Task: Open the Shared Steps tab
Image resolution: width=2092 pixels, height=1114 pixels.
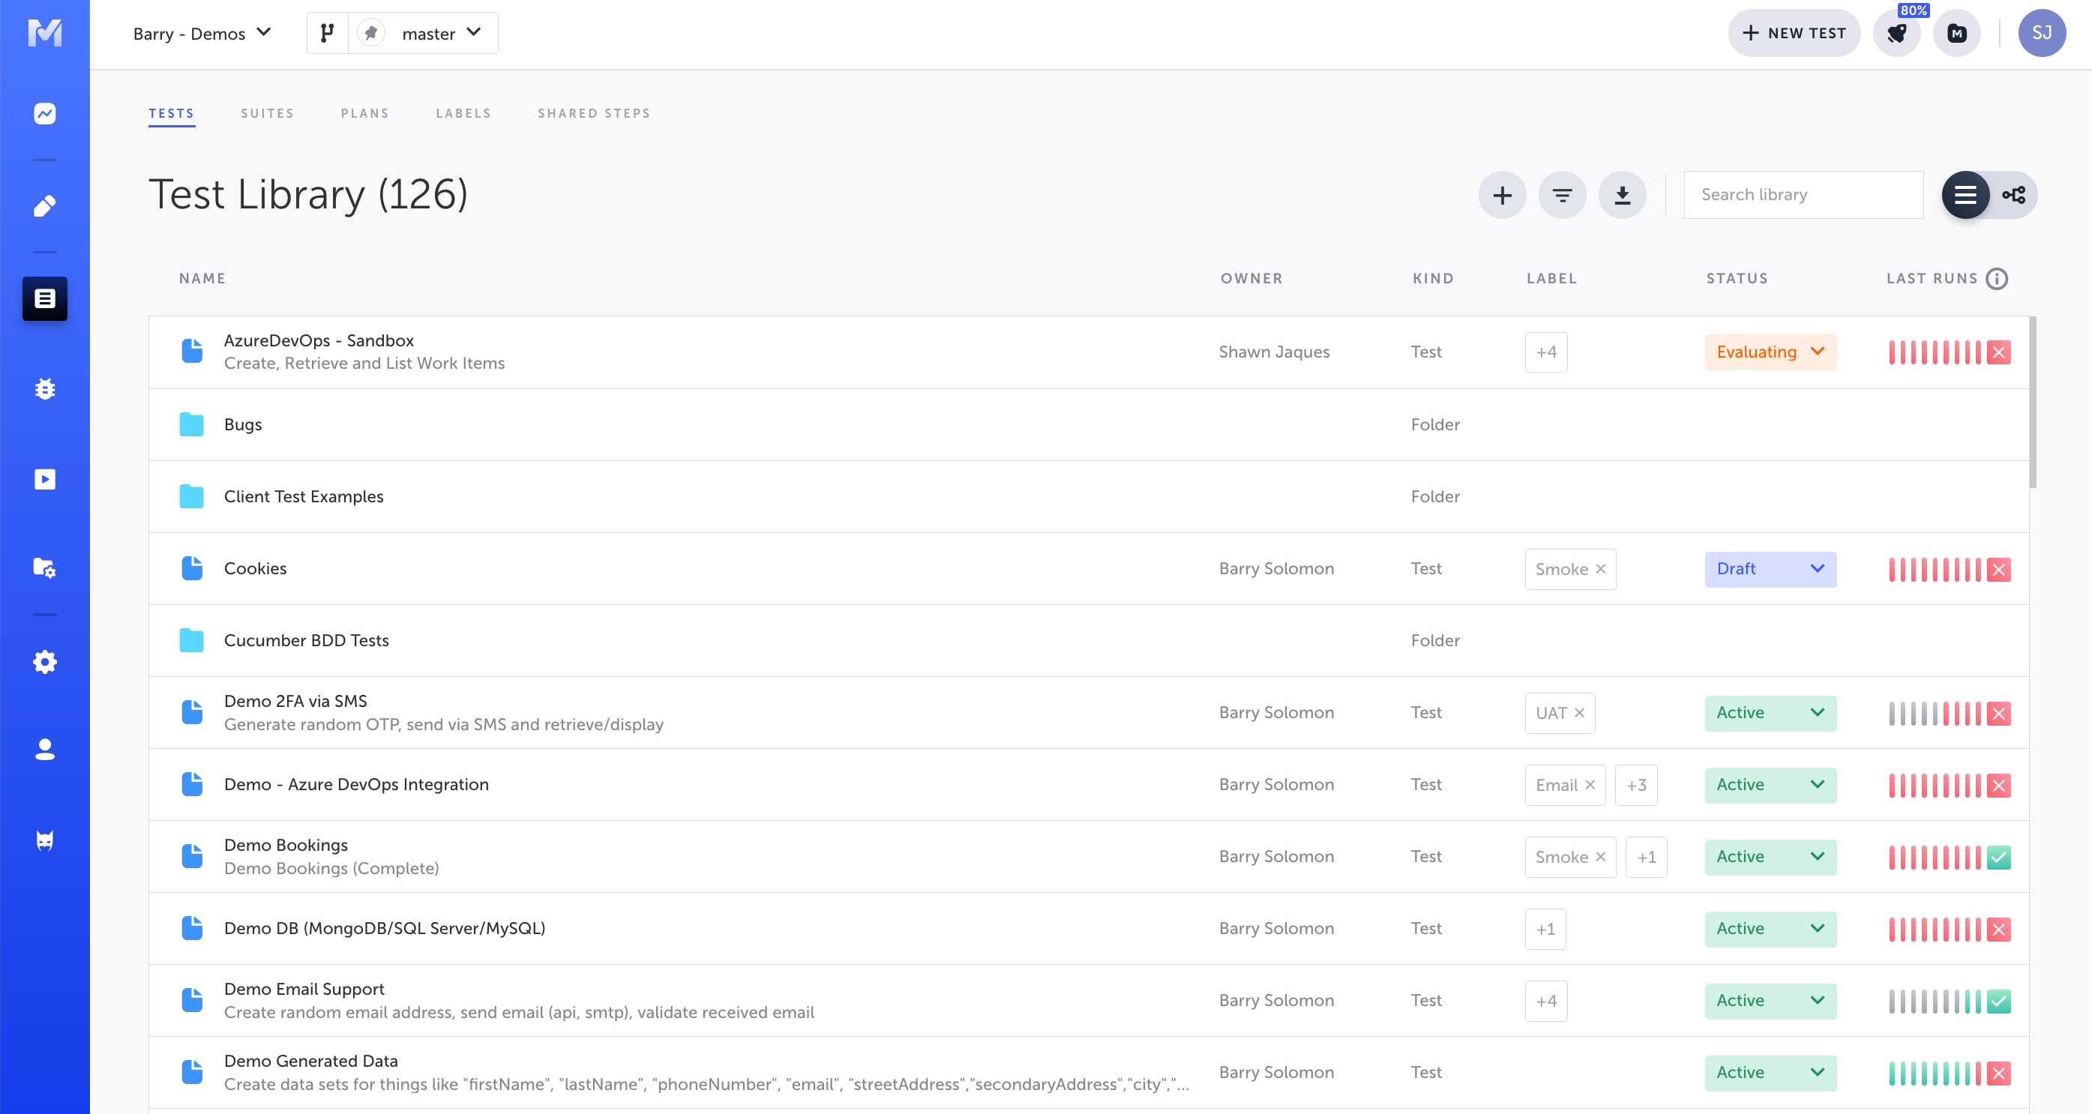Action: 594,113
